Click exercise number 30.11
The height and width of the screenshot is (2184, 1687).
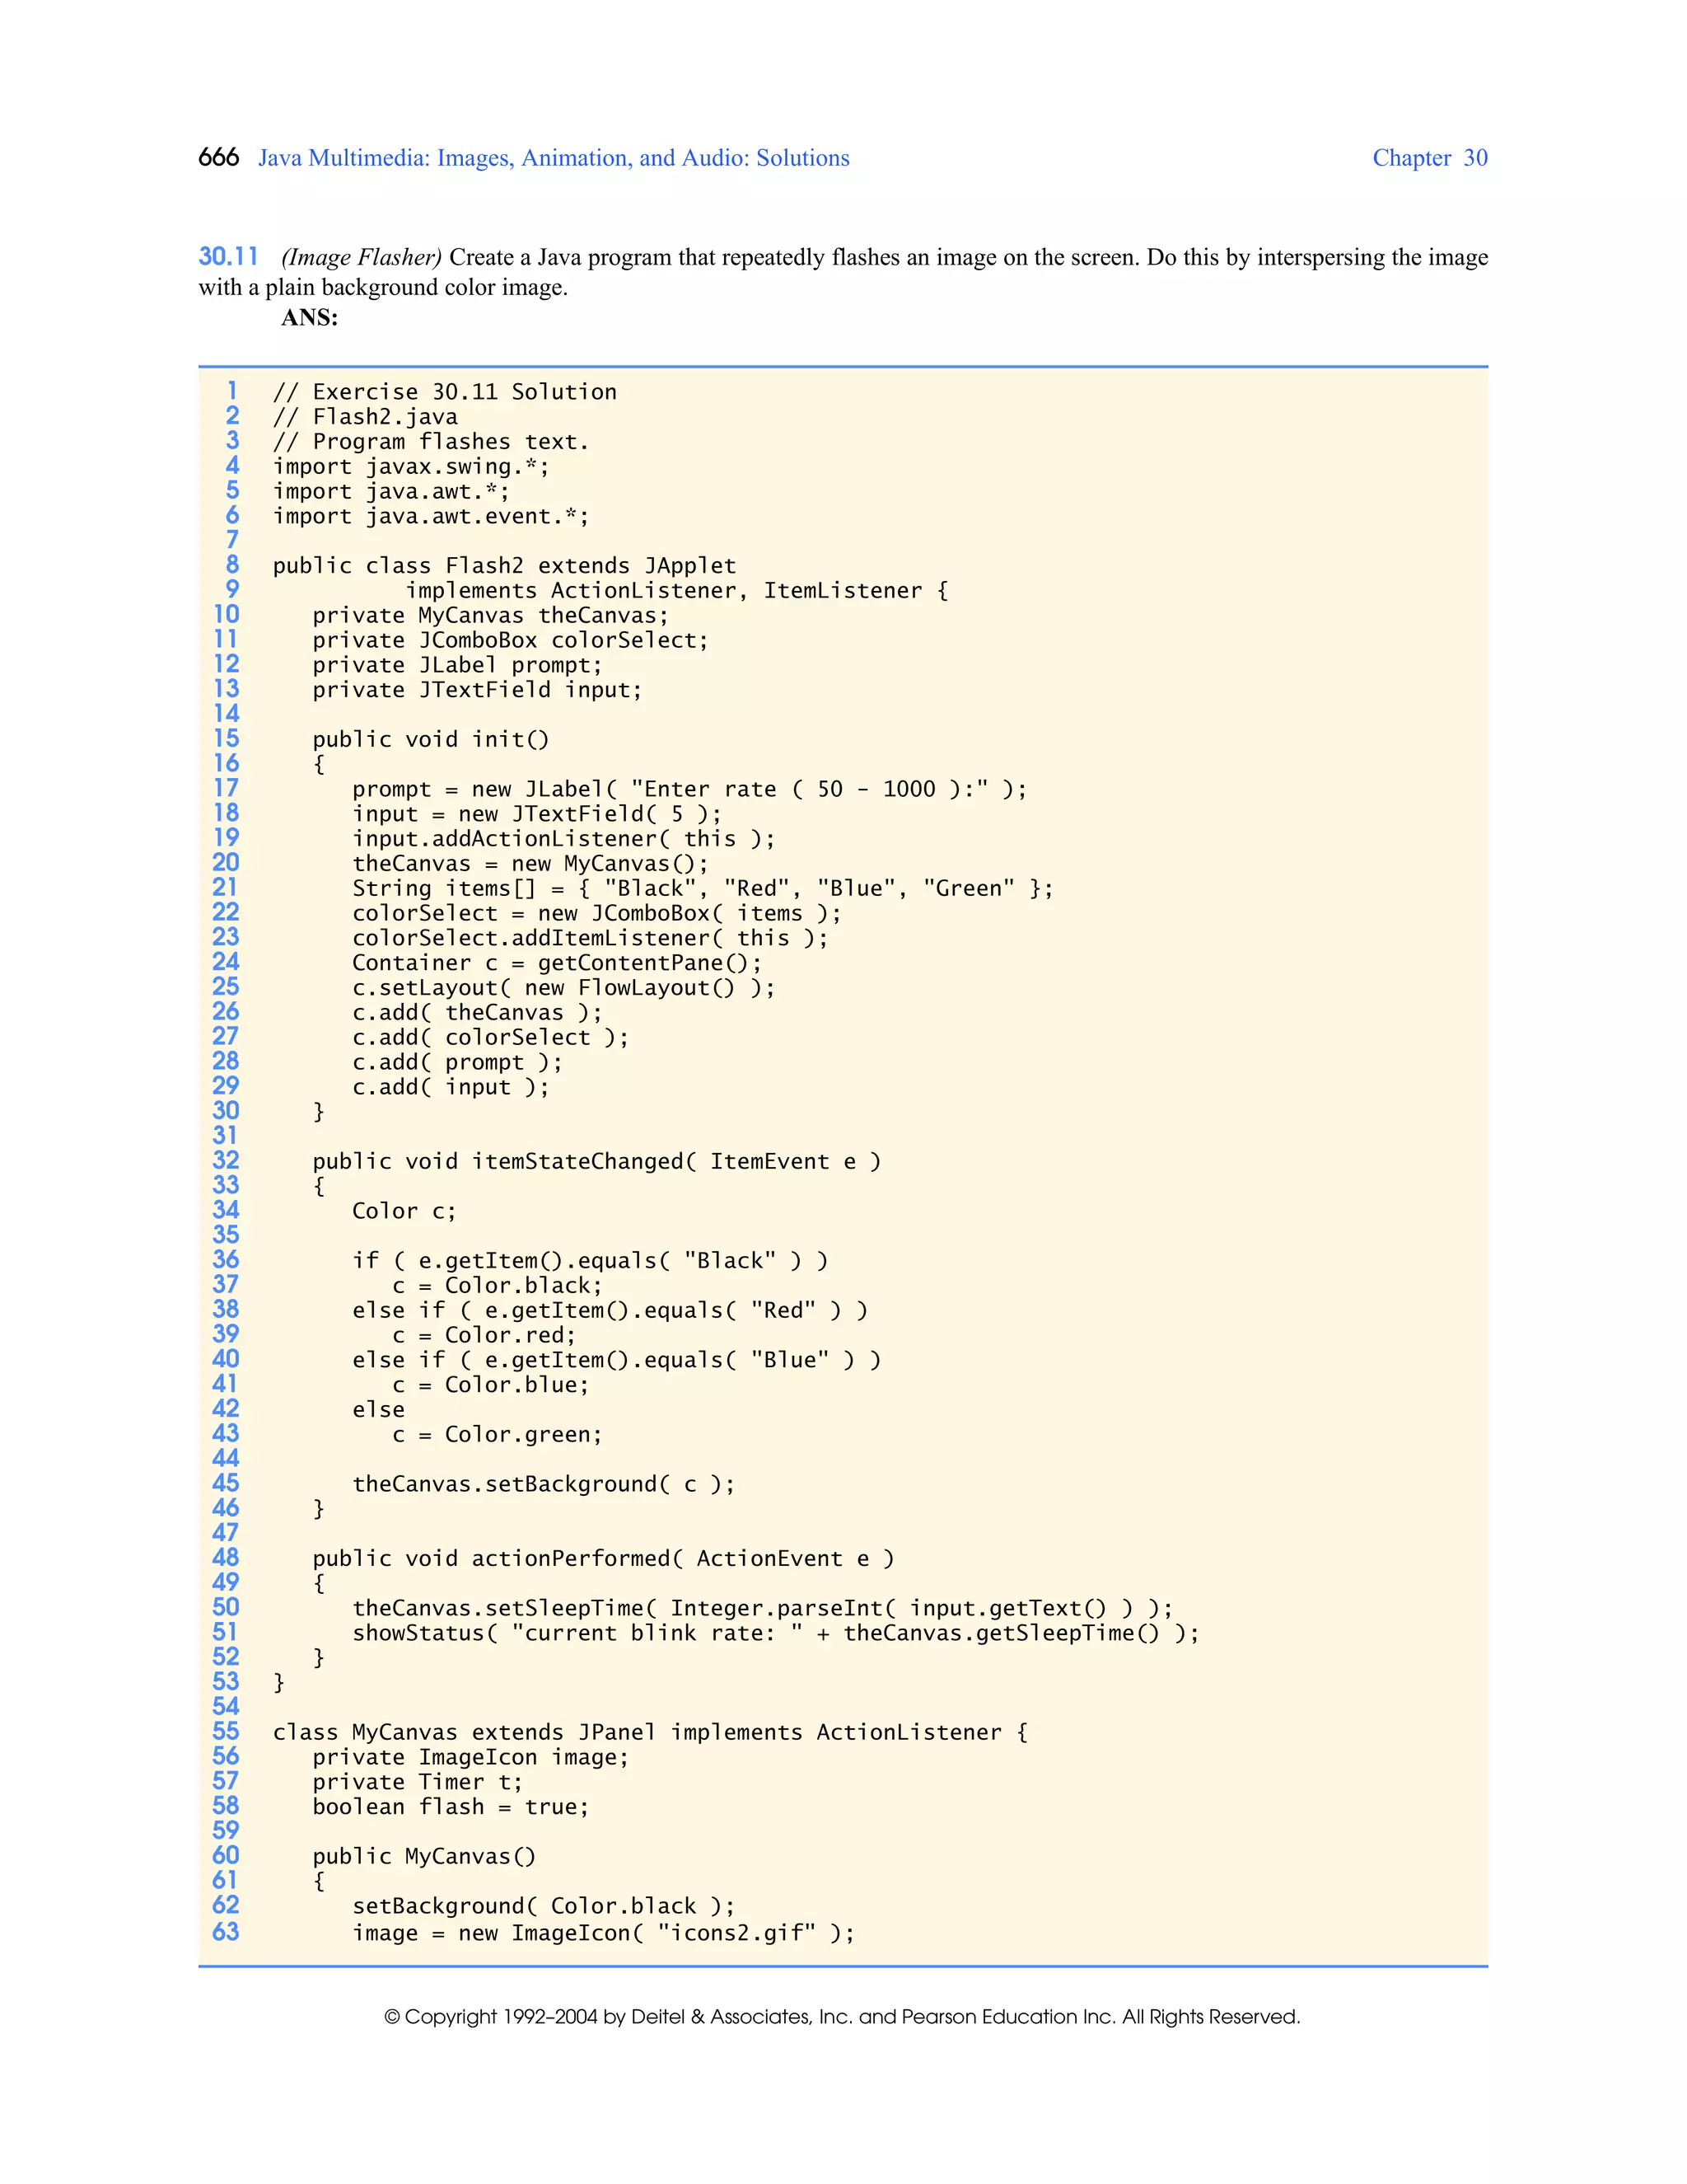pos(228,257)
